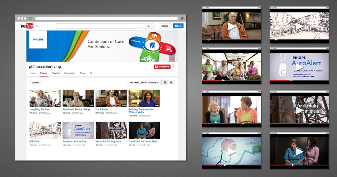This screenshot has height=177, width=337.
Task: Seek on the Philips AutoAlert small-window video progress bar
Action: pos(299,80)
